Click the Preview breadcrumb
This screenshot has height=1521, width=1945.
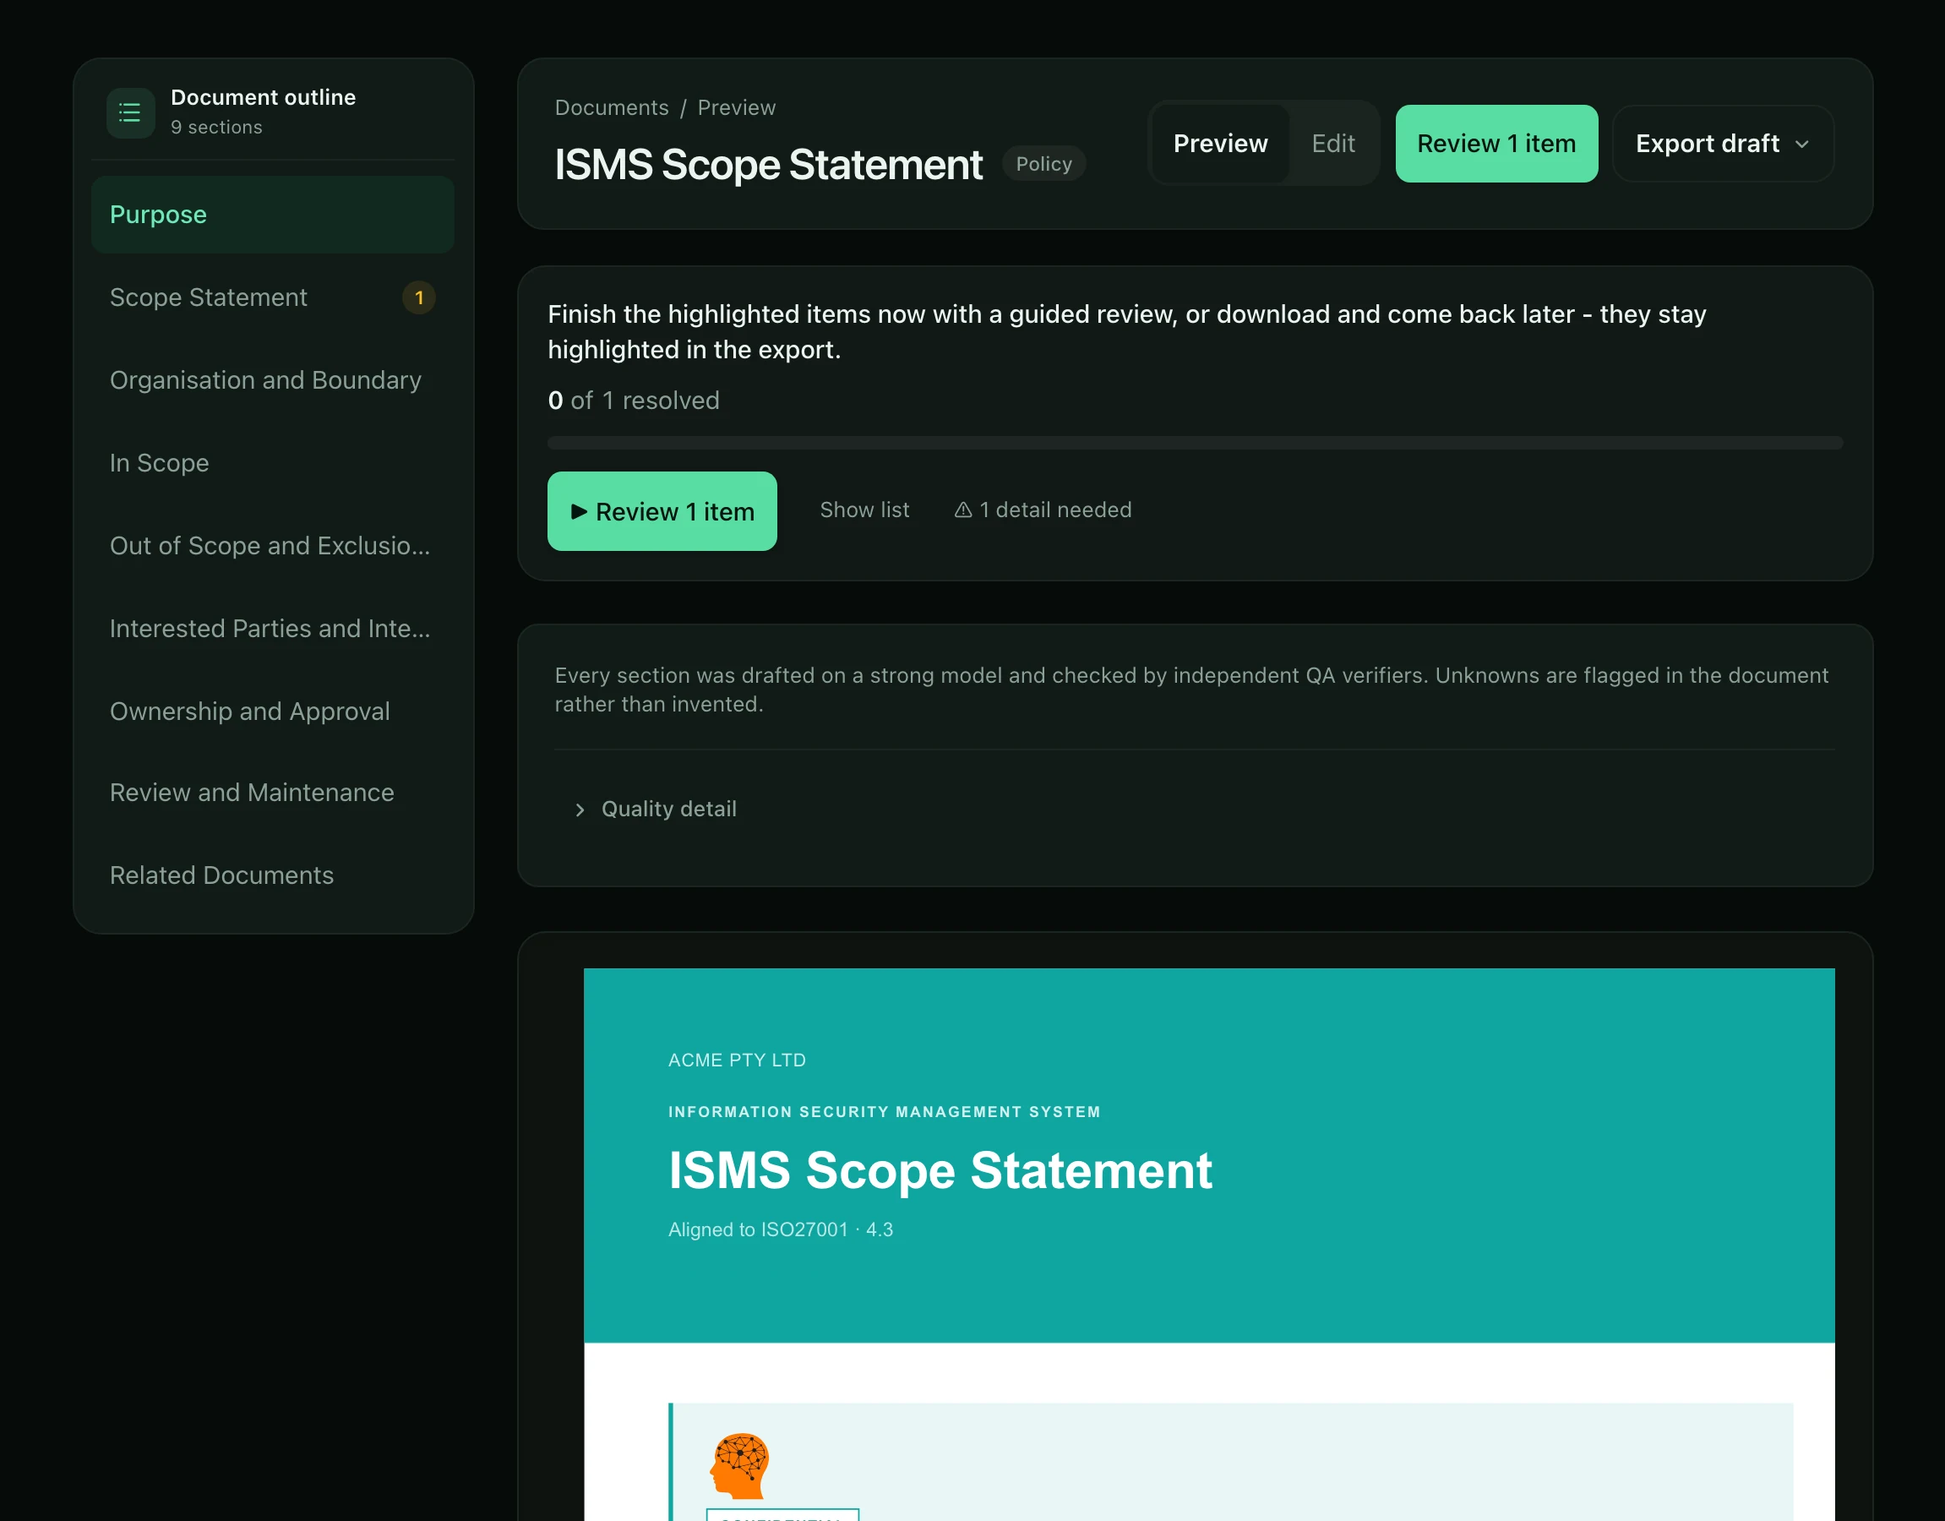[736, 108]
